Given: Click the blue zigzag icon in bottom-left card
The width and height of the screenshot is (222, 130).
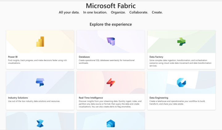Looking at the screenshot, I should [x=40, y=123].
